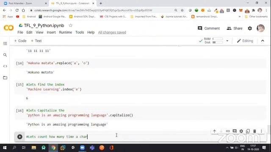
Task: Open the Comment panel
Action: (x=209, y=28)
